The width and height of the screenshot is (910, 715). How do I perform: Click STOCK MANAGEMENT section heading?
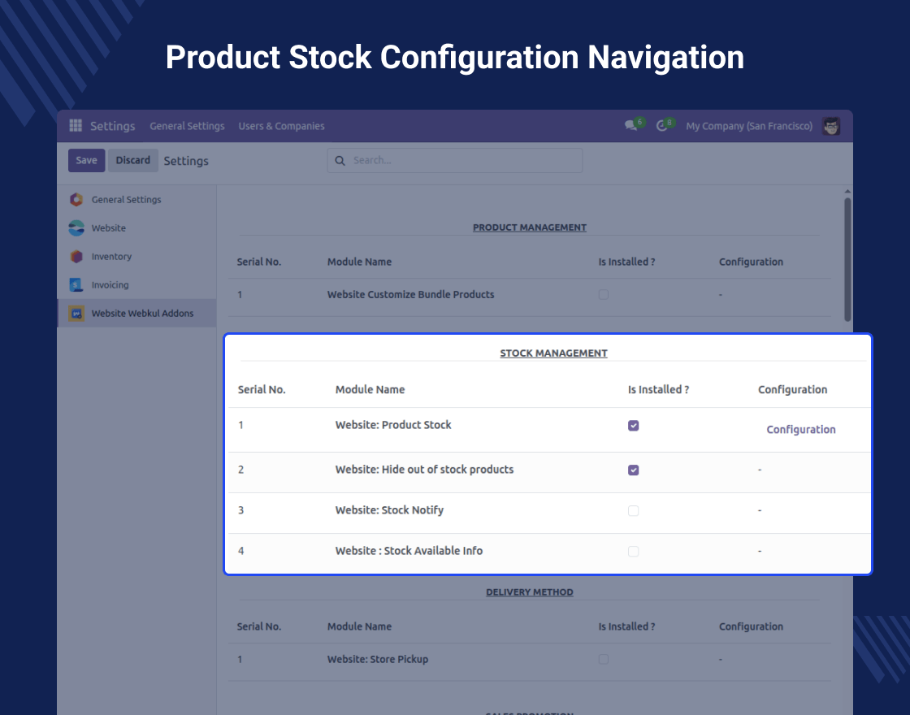(x=553, y=353)
